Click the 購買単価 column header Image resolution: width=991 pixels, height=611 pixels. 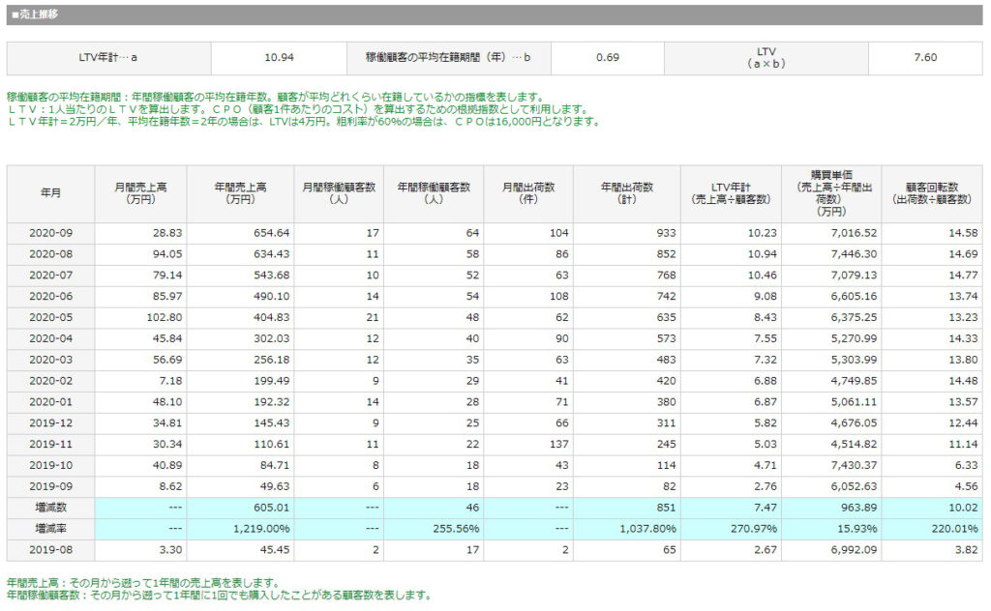pos(831,193)
